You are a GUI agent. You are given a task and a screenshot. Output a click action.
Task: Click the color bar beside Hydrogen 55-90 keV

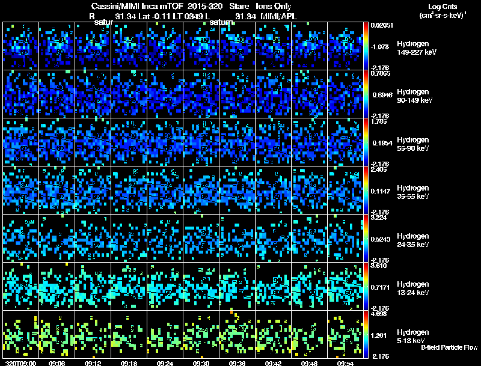click(366, 142)
